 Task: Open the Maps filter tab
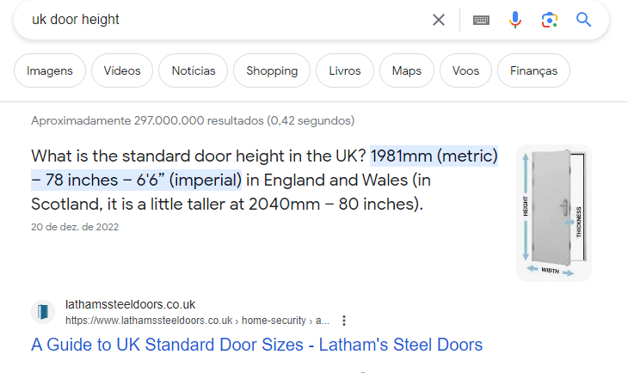[407, 70]
